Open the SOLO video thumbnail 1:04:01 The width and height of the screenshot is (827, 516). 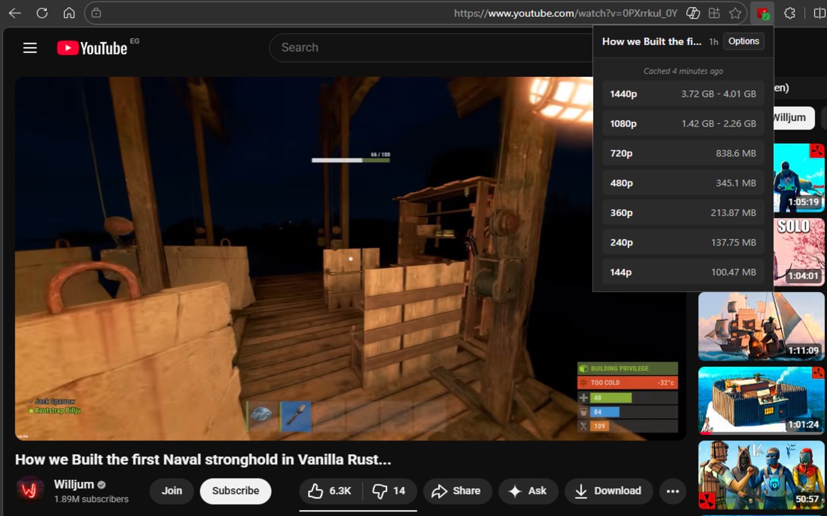[799, 252]
